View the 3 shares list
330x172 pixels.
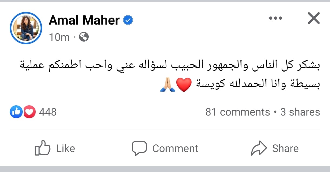[x=300, y=112]
